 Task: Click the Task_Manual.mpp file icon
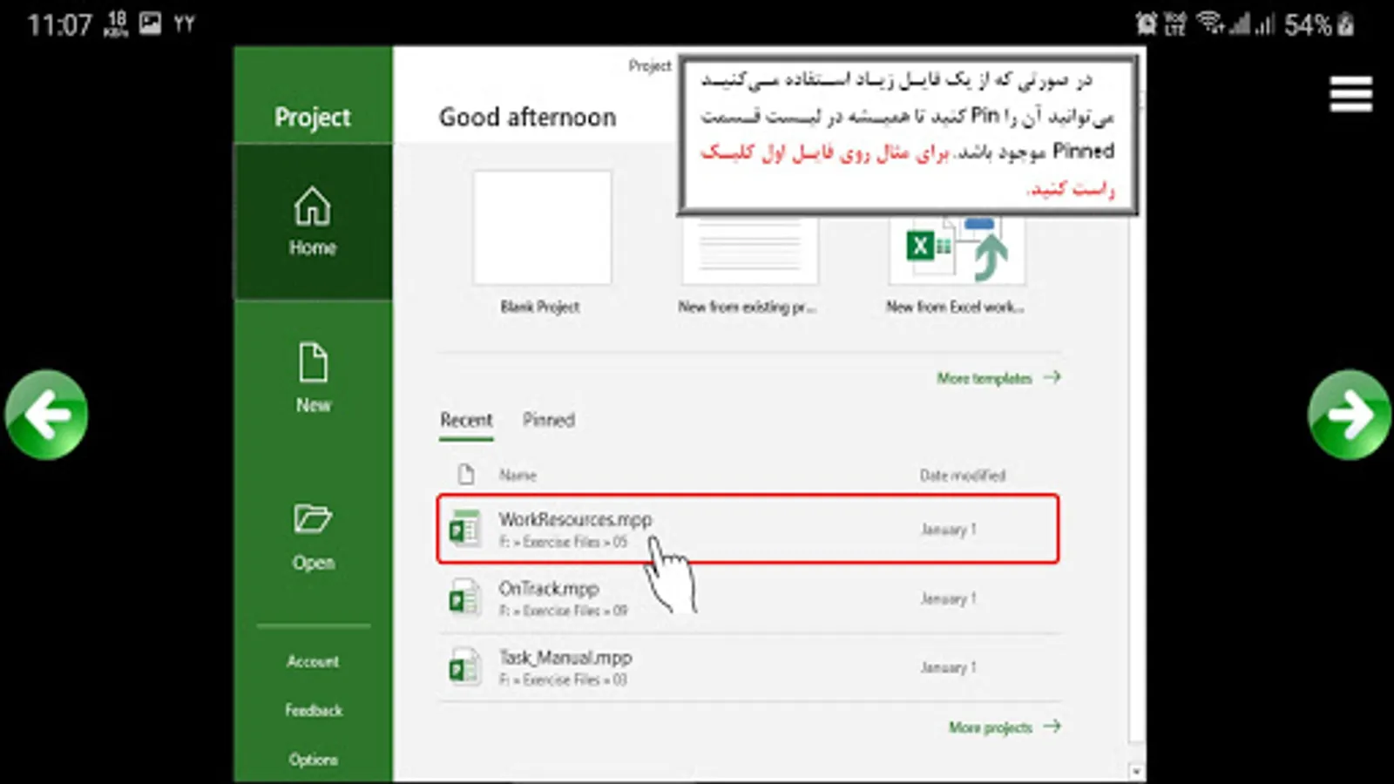click(x=464, y=666)
